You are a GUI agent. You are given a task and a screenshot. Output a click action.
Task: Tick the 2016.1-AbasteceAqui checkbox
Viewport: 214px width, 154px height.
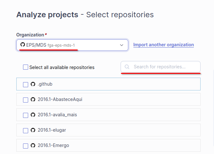[x=26, y=100]
